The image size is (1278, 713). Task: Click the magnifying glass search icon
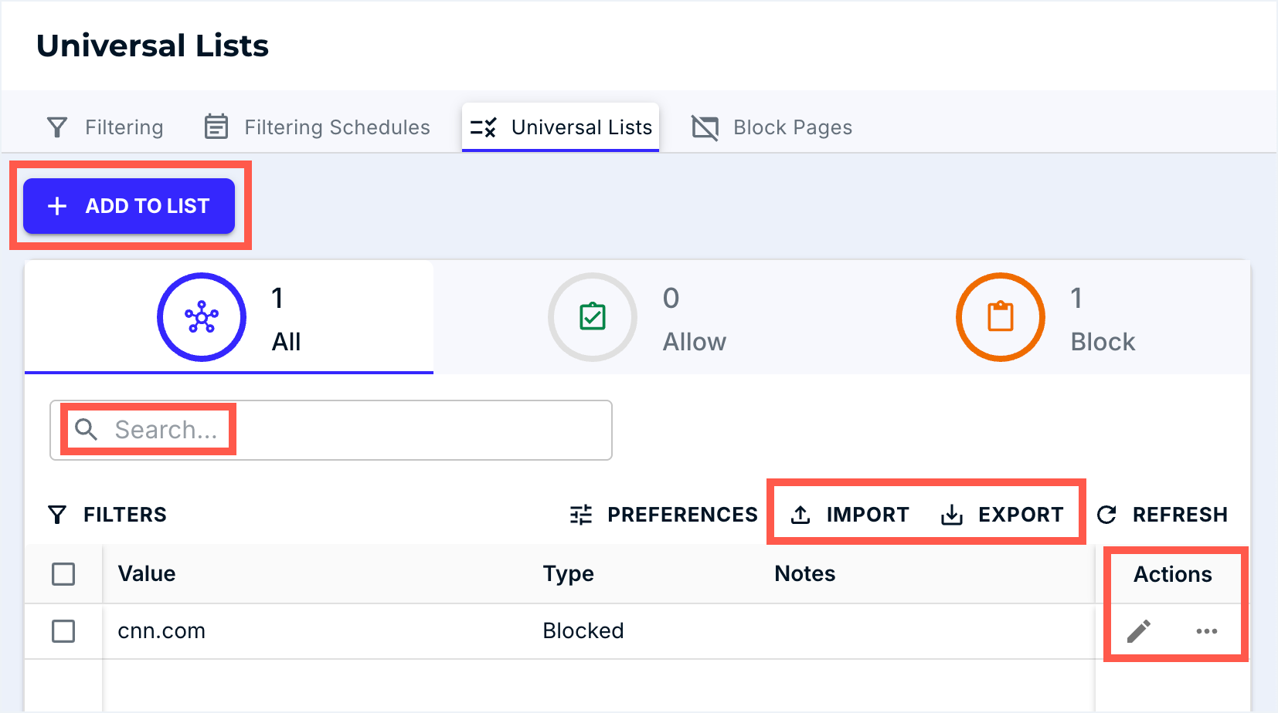point(86,430)
